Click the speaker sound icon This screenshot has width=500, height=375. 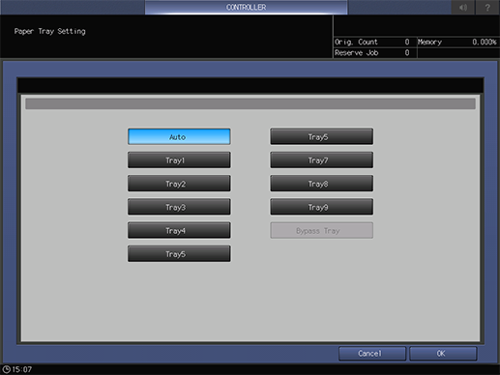[x=463, y=7]
